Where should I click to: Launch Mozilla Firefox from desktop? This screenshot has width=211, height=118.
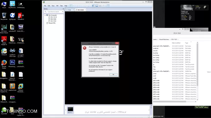[x=4, y=64]
